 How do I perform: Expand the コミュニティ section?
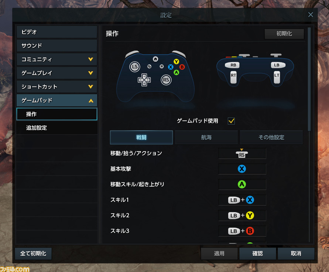pos(56,59)
